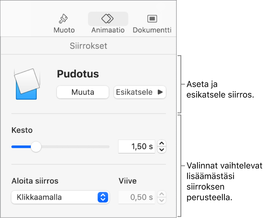Click the Pudotus transition name
Screen dimensions: 266x218
click(78, 74)
